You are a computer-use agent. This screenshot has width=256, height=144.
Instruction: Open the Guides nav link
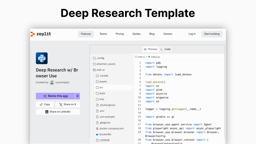coord(137,34)
